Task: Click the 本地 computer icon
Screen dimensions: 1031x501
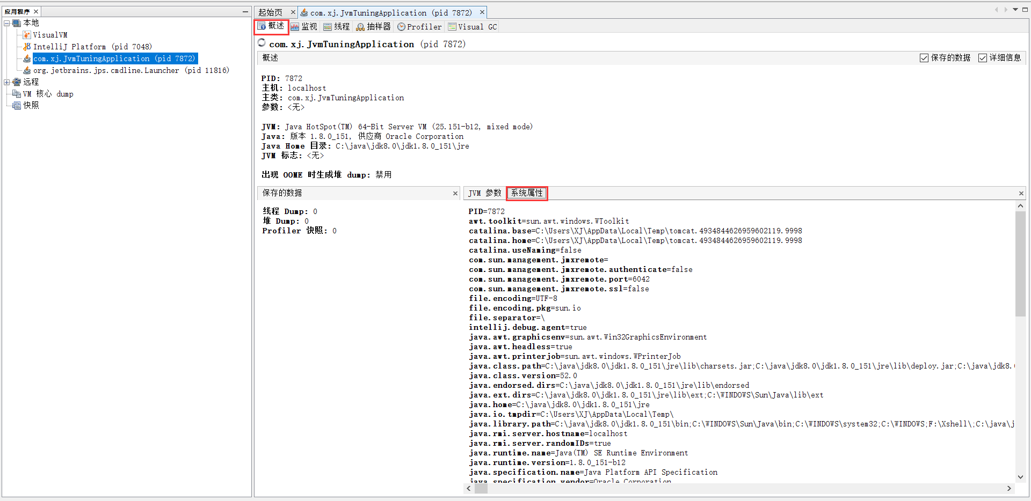Action: coord(17,23)
